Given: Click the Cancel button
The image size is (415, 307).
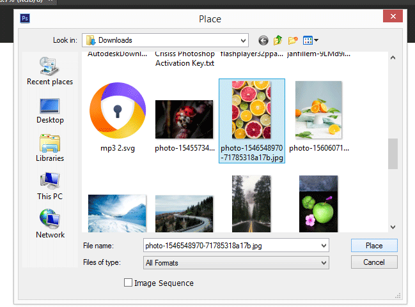Looking at the screenshot, I should (374, 262).
